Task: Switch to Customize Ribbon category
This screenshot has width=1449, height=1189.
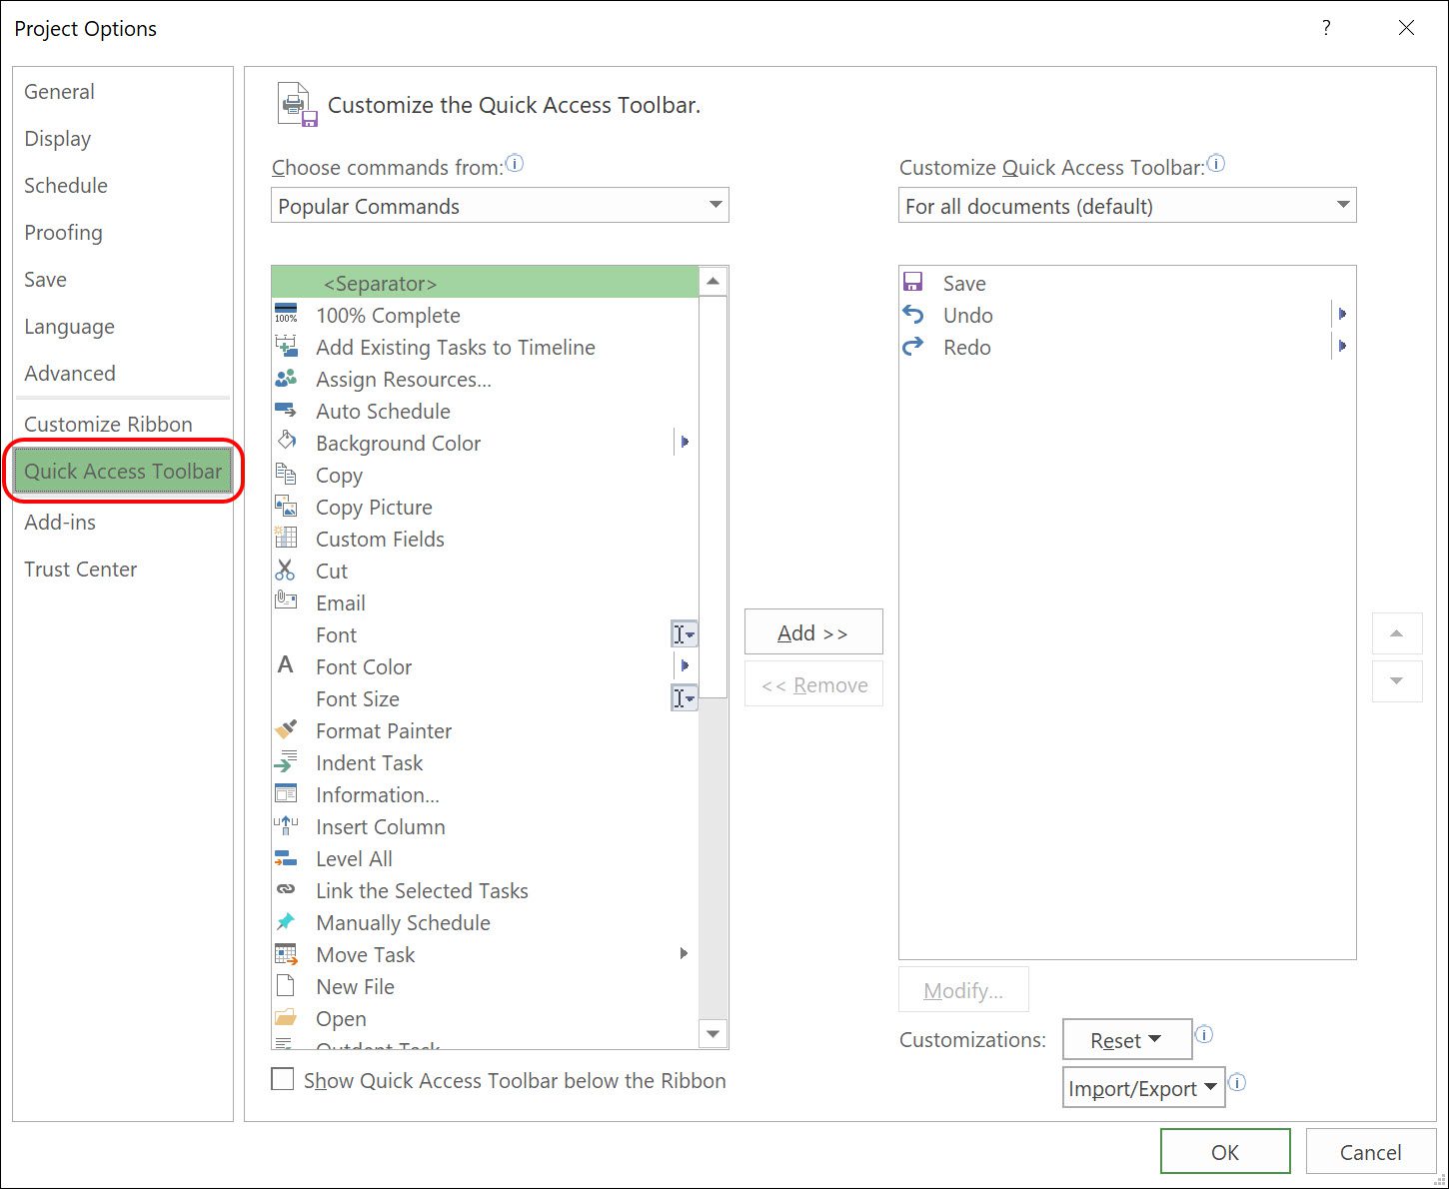Action: pyautogui.click(x=123, y=424)
